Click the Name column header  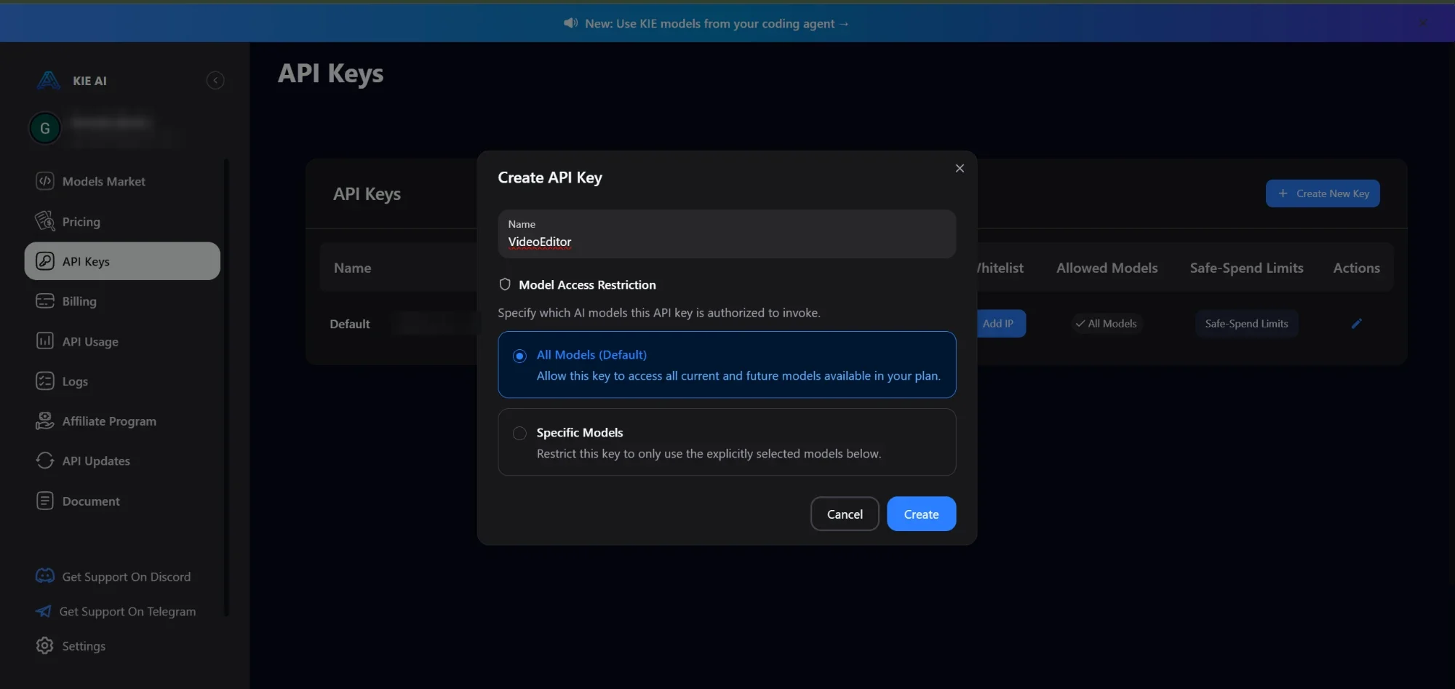[352, 268]
